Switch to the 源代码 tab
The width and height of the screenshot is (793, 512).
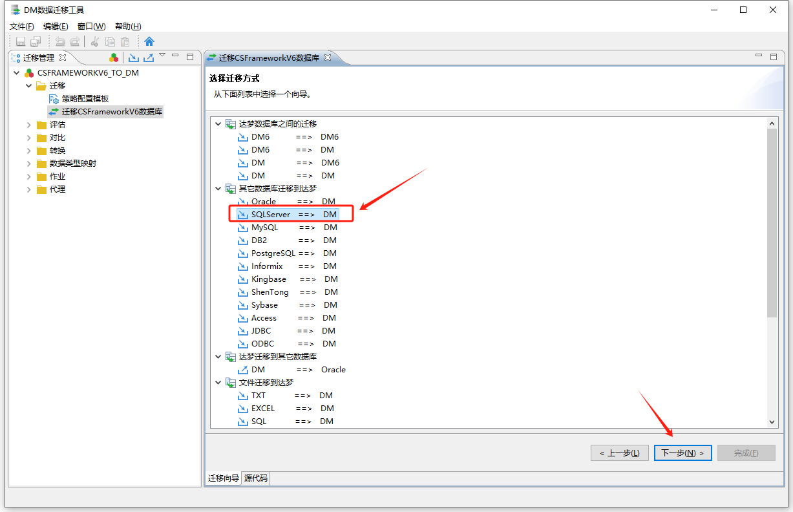click(256, 478)
